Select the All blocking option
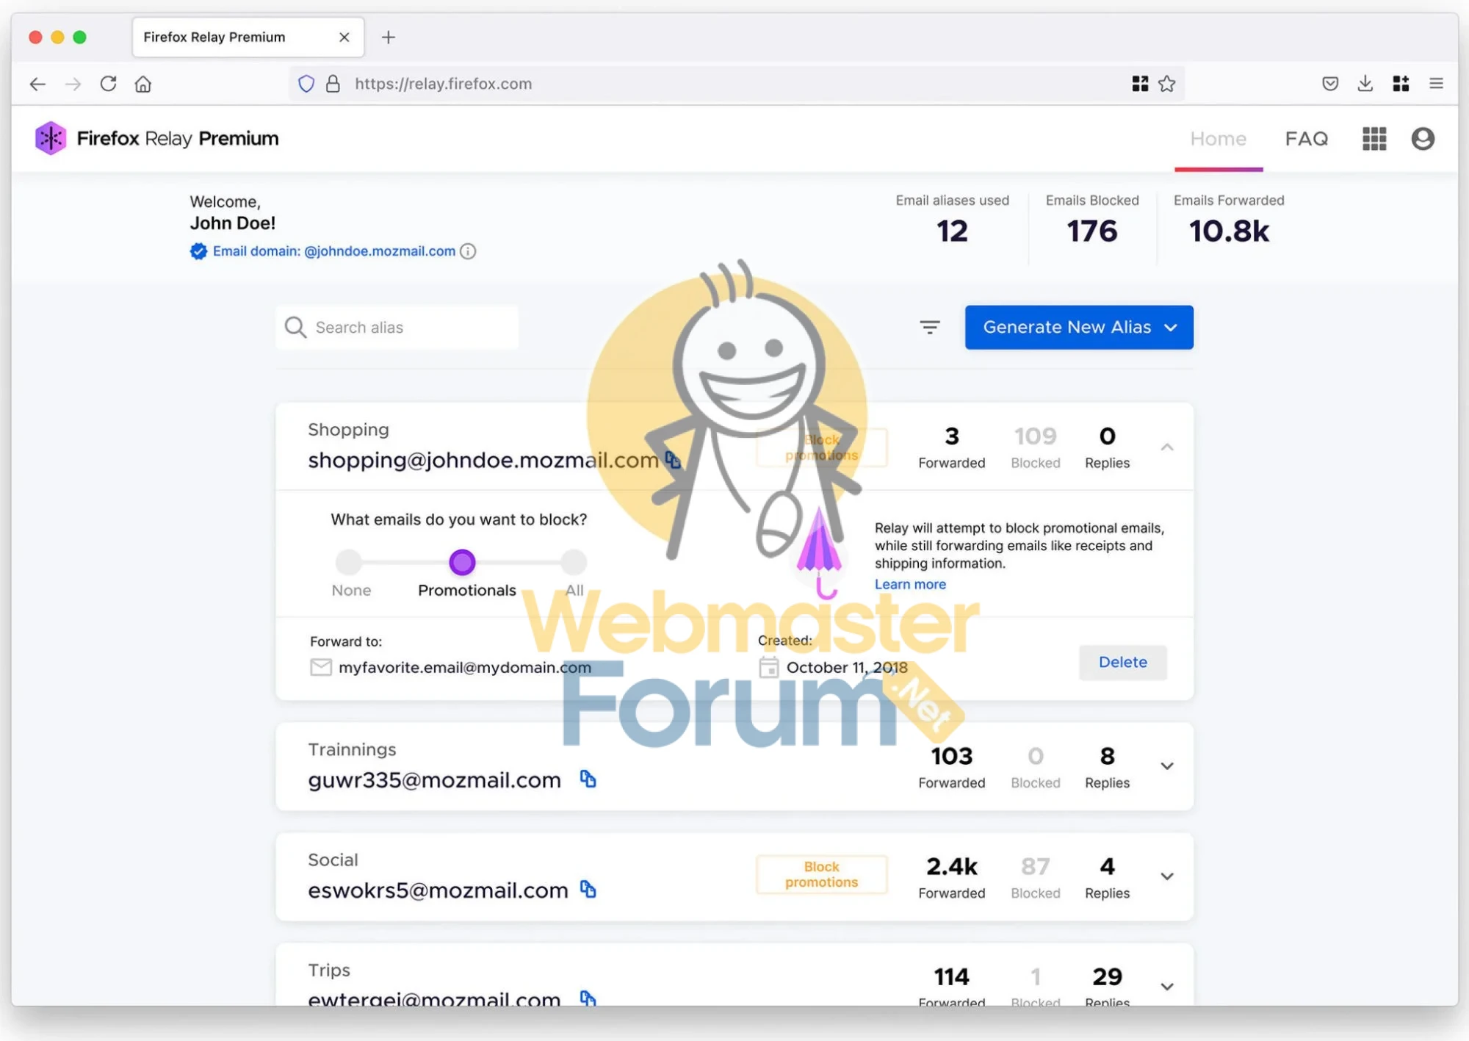1469x1041 pixels. pyautogui.click(x=574, y=561)
